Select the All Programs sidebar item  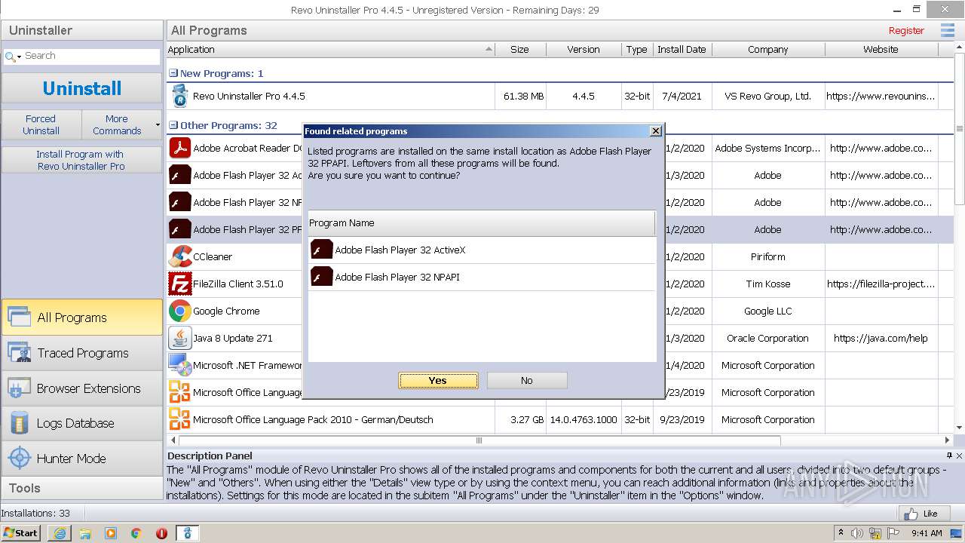[x=82, y=318]
